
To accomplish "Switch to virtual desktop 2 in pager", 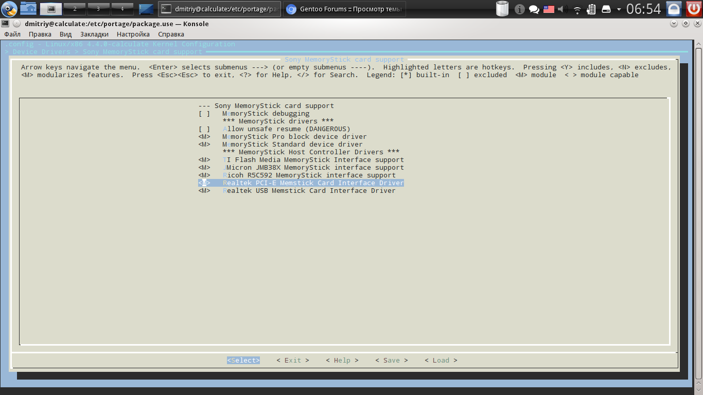I will [x=75, y=9].
